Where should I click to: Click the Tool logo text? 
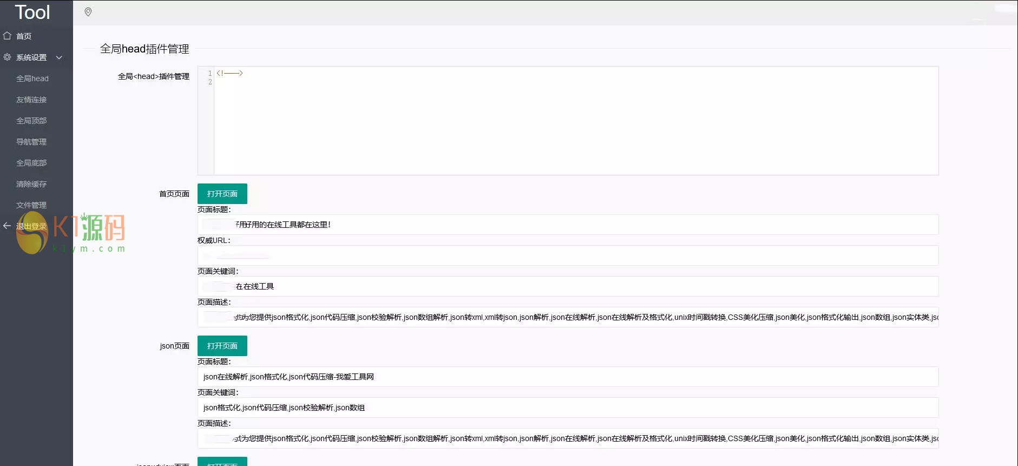point(32,12)
